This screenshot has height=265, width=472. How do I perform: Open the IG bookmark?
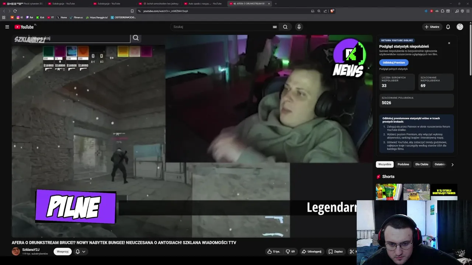(20, 17)
